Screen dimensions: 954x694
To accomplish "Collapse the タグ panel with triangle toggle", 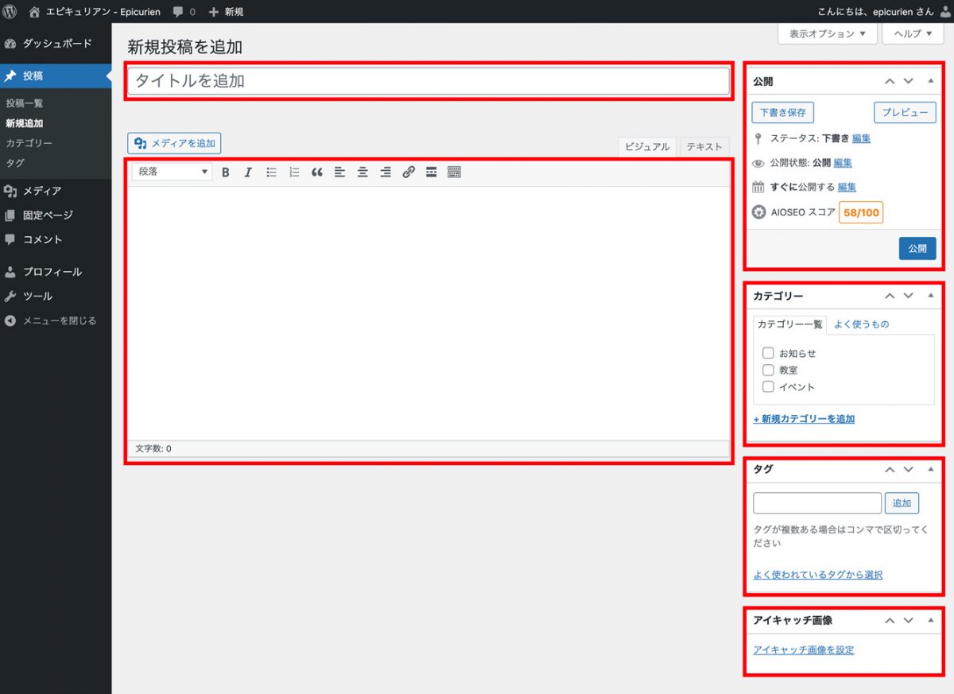I will pos(930,470).
